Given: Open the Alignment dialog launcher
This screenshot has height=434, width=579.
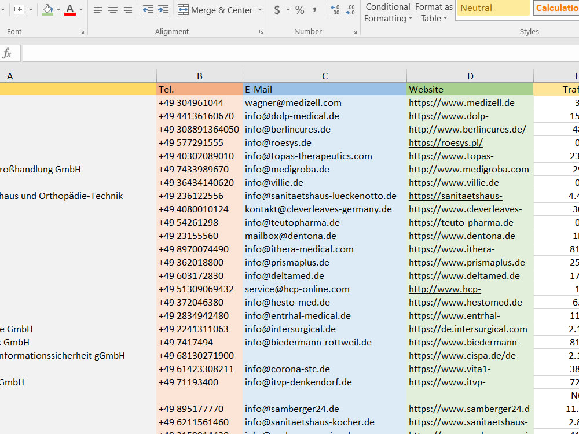Looking at the screenshot, I should 261,32.
